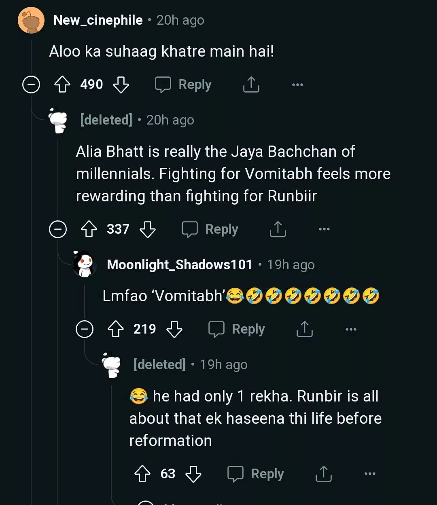Upvote the 'he had only 1 rekha' comment

[x=142, y=473]
